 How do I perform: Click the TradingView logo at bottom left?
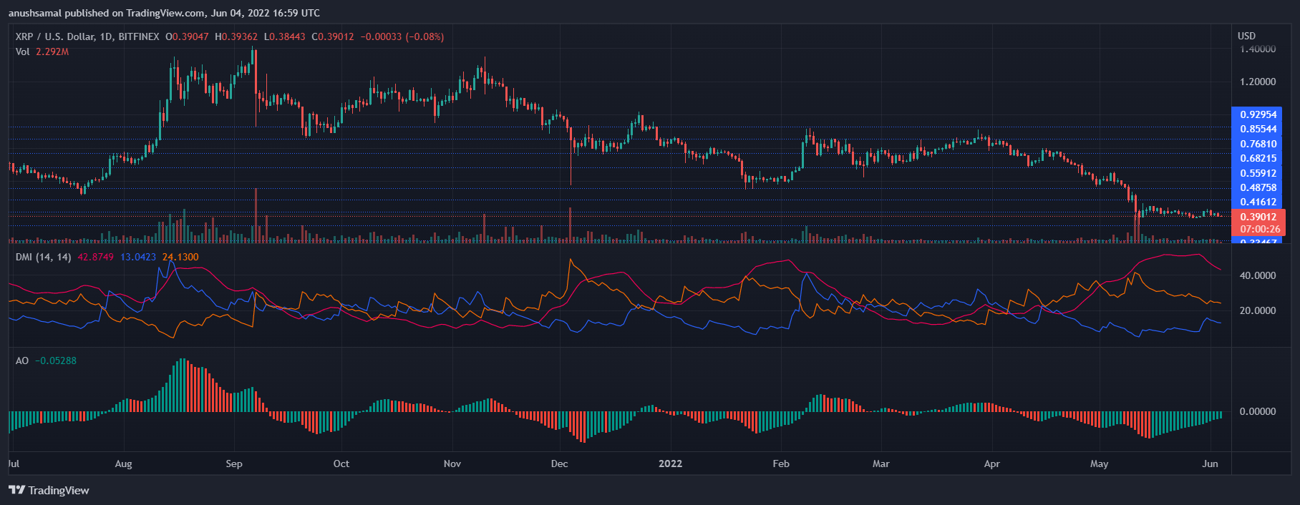tap(49, 490)
